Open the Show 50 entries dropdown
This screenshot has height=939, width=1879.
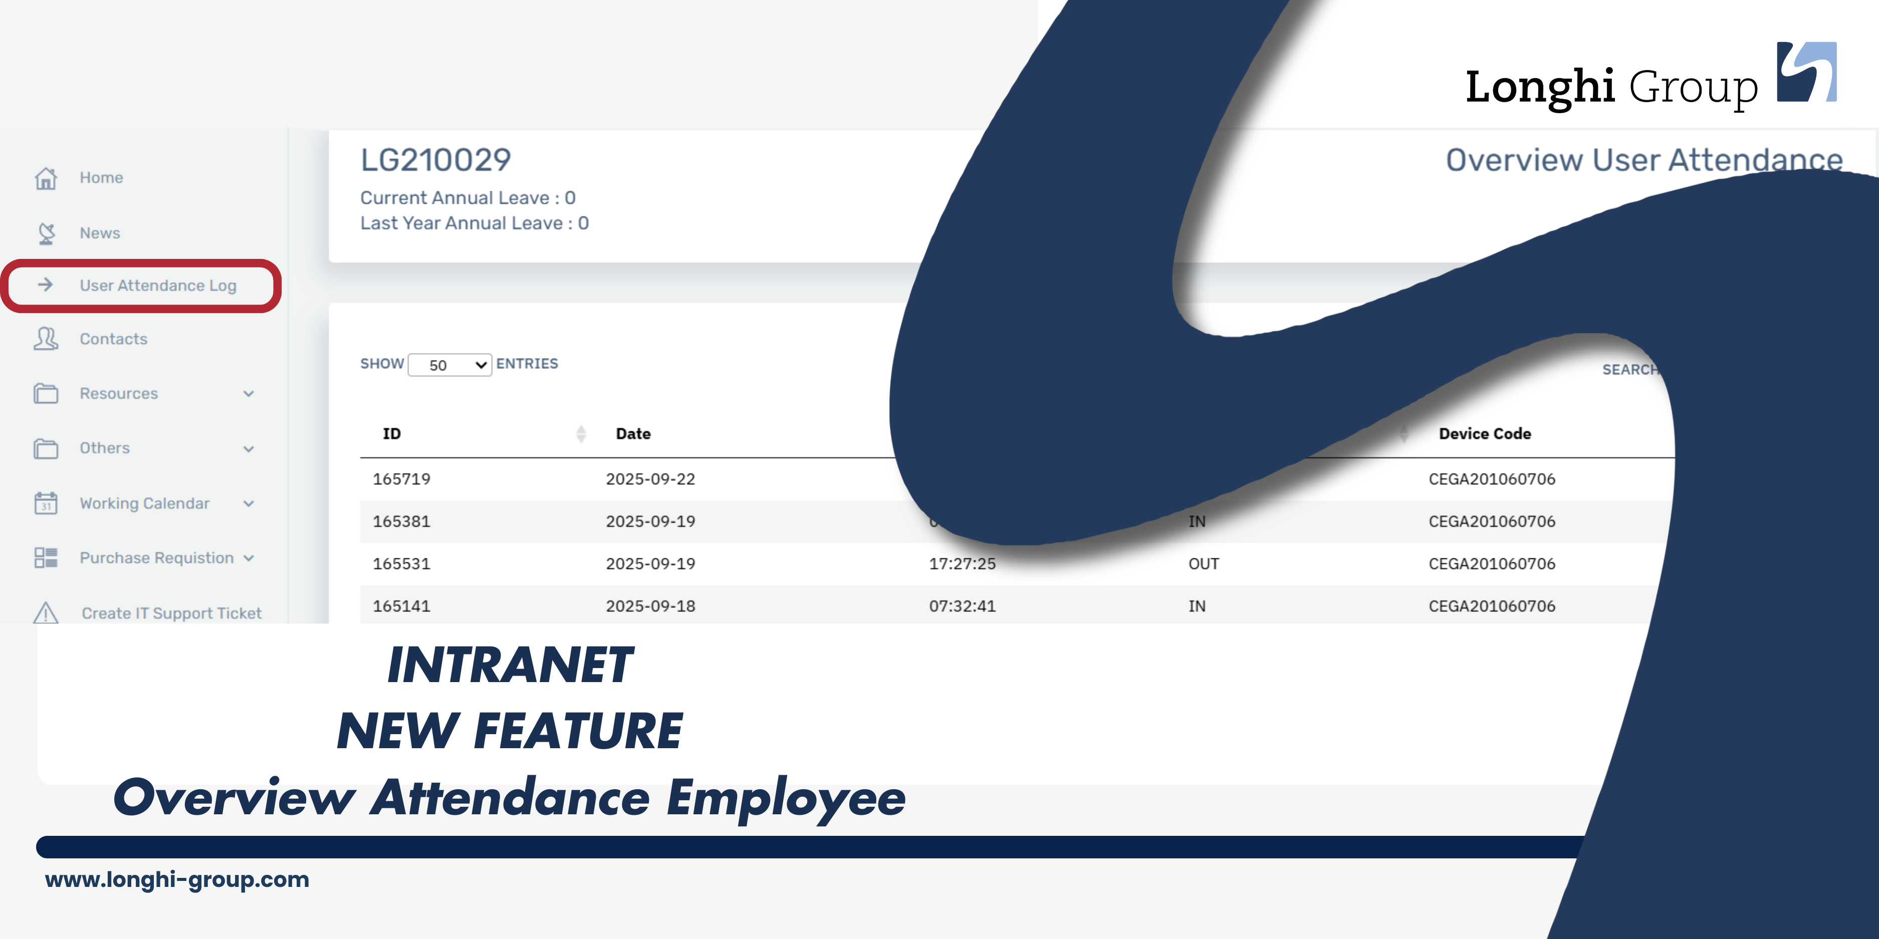coord(449,365)
